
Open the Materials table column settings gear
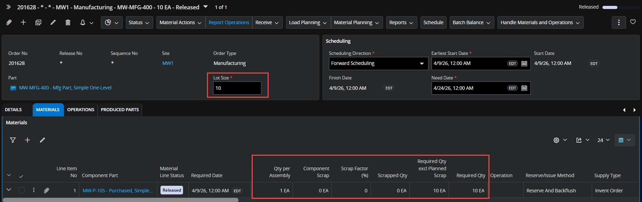click(556, 140)
